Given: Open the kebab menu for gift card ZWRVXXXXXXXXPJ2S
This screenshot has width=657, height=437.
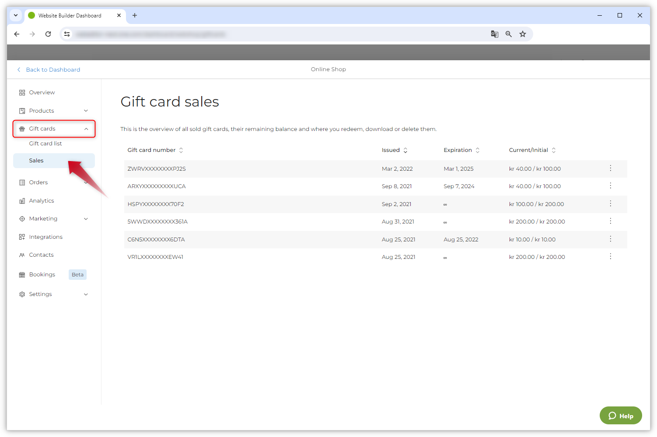Looking at the screenshot, I should [611, 168].
